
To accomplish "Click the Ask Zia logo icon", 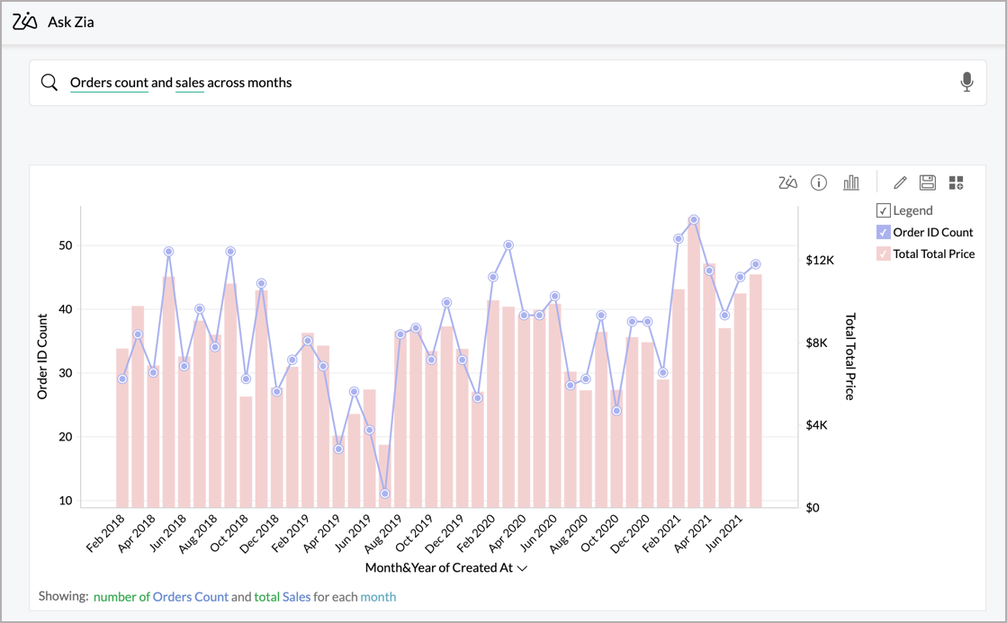I will 25,22.
